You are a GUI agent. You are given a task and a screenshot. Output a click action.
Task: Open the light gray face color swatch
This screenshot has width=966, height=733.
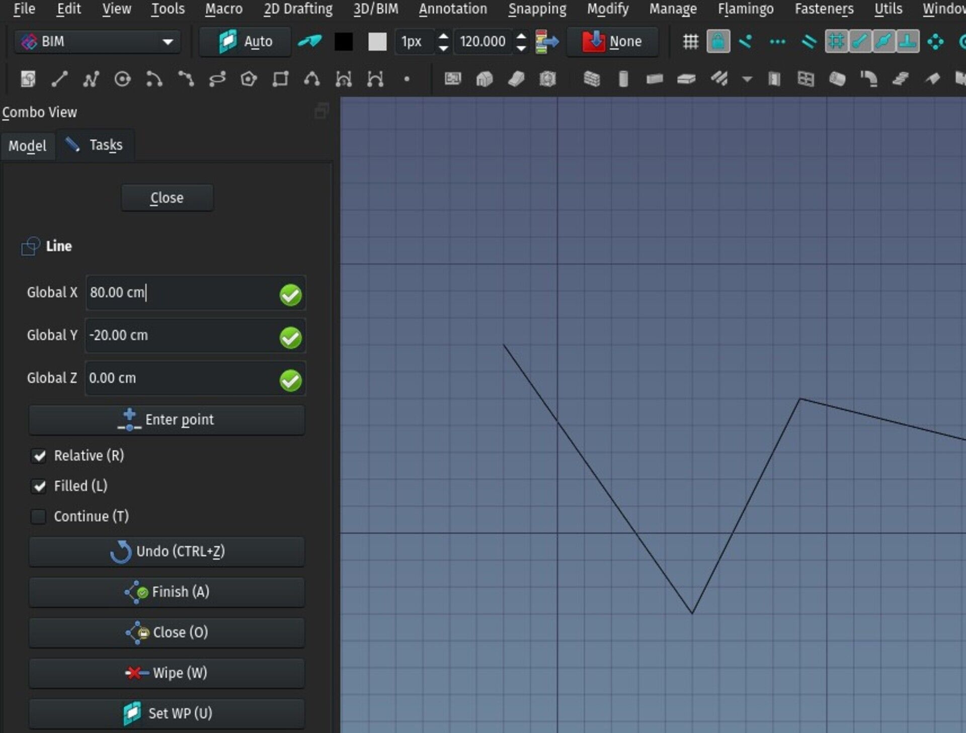click(x=377, y=42)
